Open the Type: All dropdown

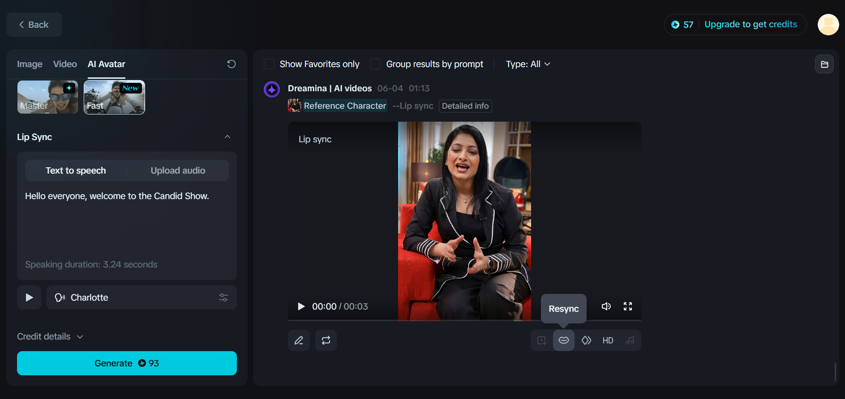point(528,64)
